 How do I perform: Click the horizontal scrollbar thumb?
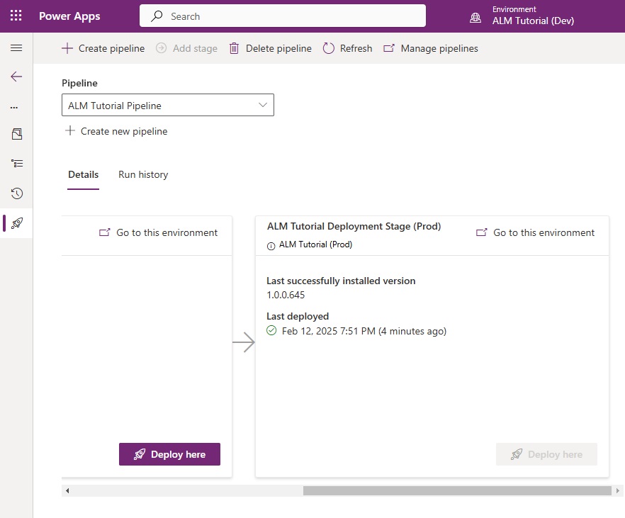coord(457,490)
